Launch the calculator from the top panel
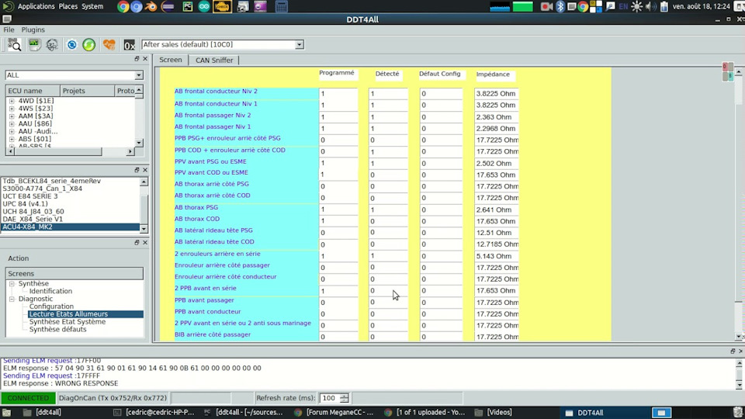 click(281, 7)
